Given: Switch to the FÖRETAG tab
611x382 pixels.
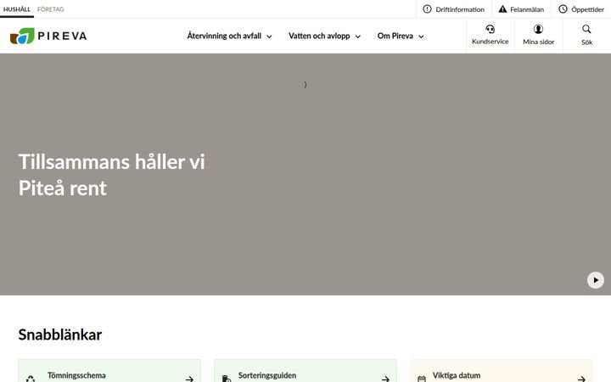Looking at the screenshot, I should click(x=50, y=9).
